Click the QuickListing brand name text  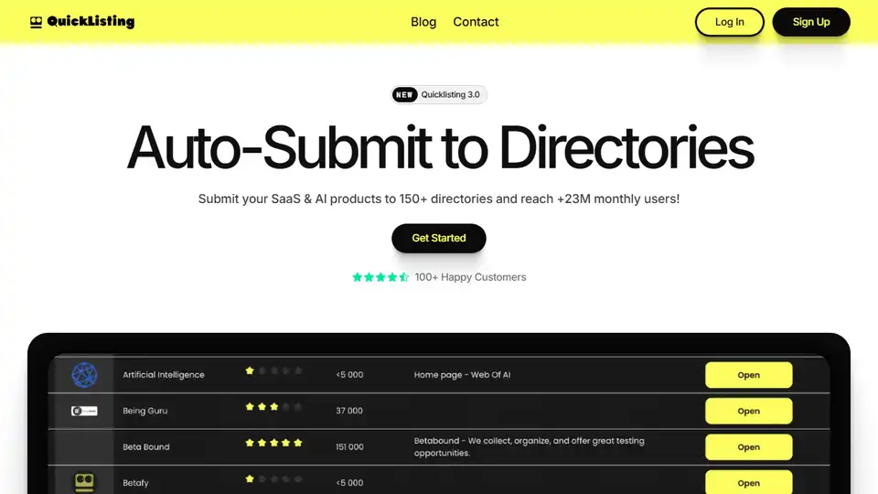[x=91, y=22]
